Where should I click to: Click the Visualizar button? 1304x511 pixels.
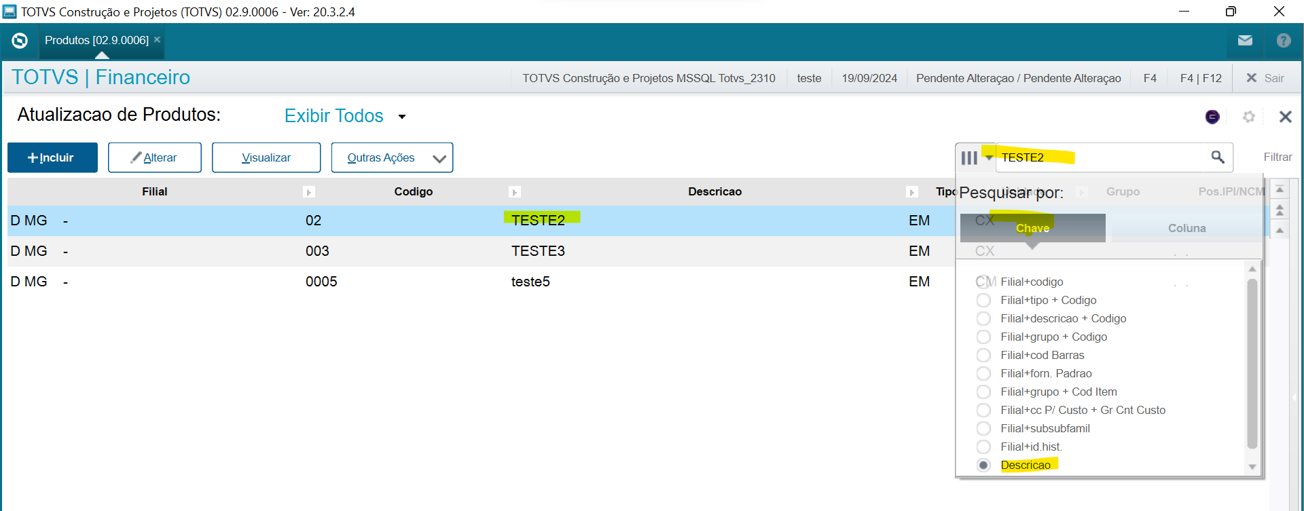[266, 157]
